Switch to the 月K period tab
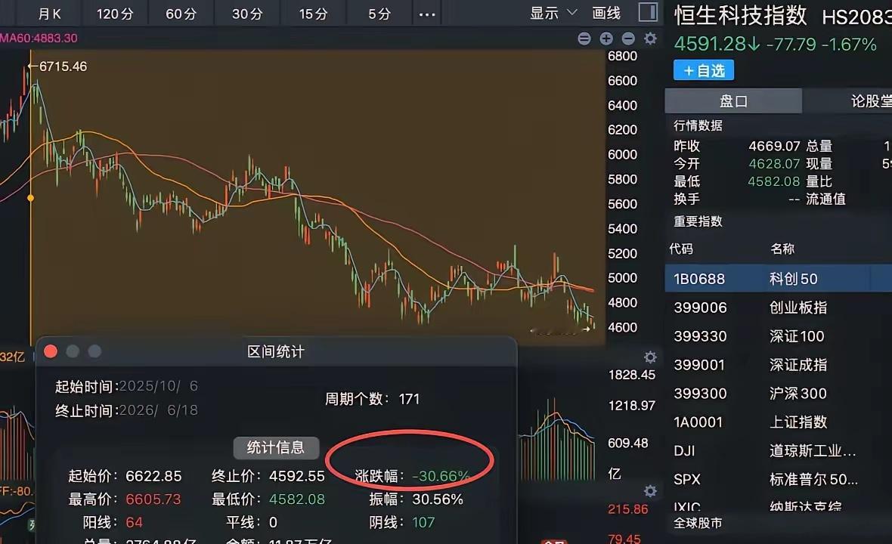This screenshot has height=544, width=892. (49, 14)
